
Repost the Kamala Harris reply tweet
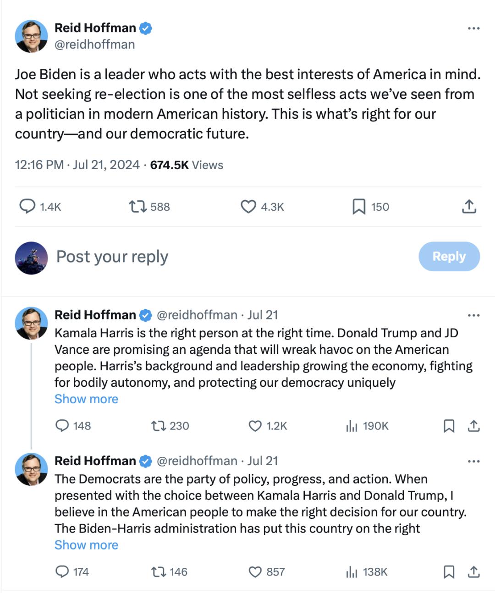pyautogui.click(x=159, y=426)
